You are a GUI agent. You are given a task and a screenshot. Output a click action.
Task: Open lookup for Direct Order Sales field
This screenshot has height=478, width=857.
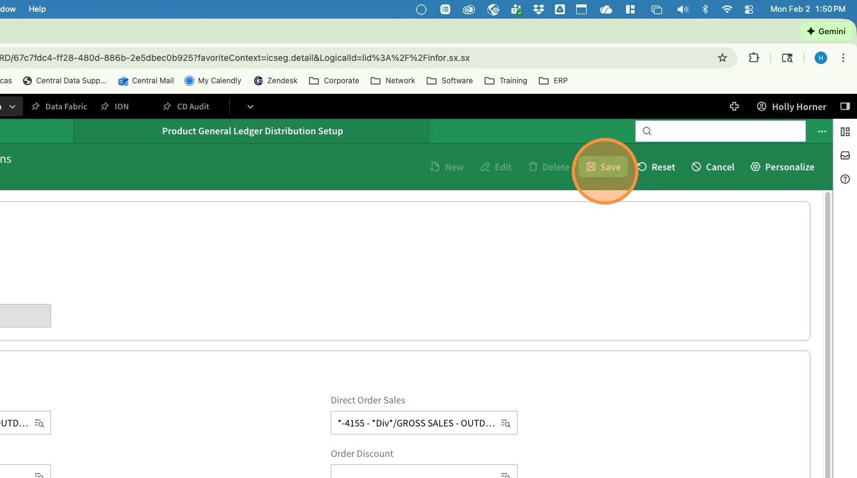point(506,423)
